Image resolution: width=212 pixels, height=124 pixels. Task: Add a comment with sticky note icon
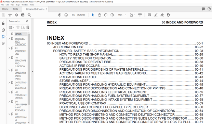tap(149, 15)
